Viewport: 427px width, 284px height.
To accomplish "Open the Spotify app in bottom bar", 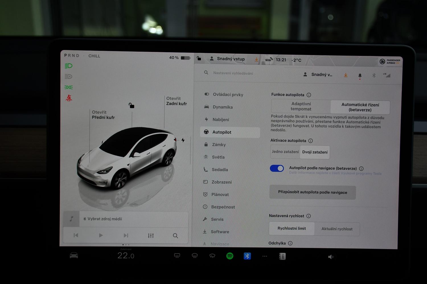I will (230, 256).
